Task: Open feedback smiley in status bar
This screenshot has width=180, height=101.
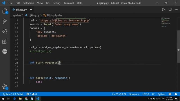Action: 170,94
